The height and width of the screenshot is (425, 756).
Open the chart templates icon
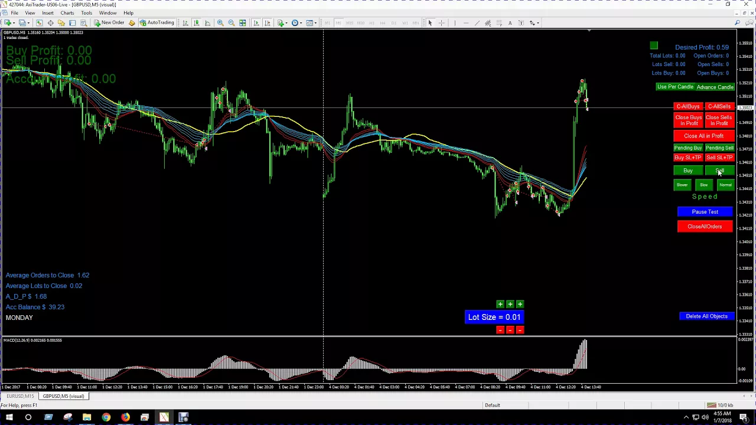point(309,23)
